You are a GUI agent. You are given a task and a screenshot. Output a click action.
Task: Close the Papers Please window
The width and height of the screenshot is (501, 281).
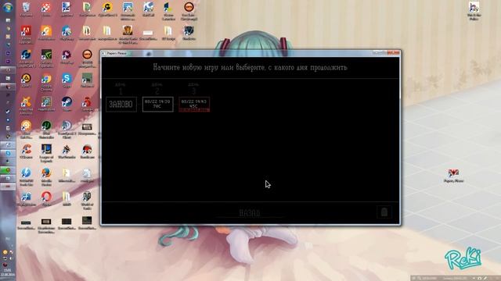coord(393,52)
